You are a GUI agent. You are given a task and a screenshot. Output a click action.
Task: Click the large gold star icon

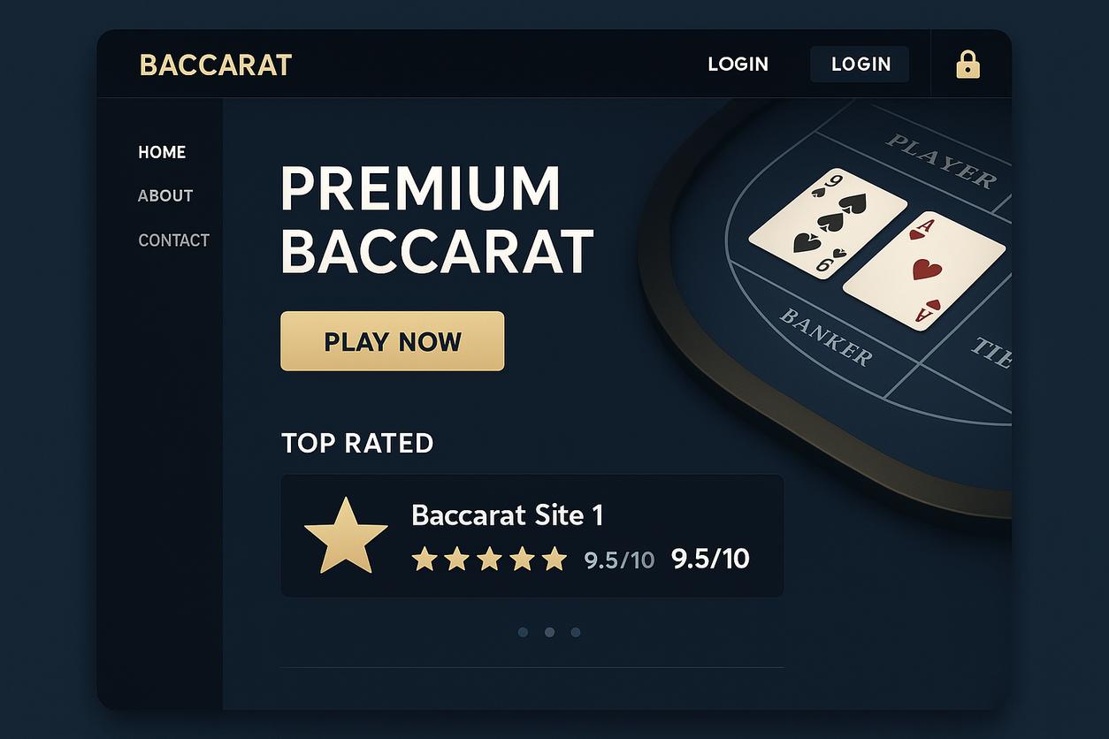click(346, 537)
